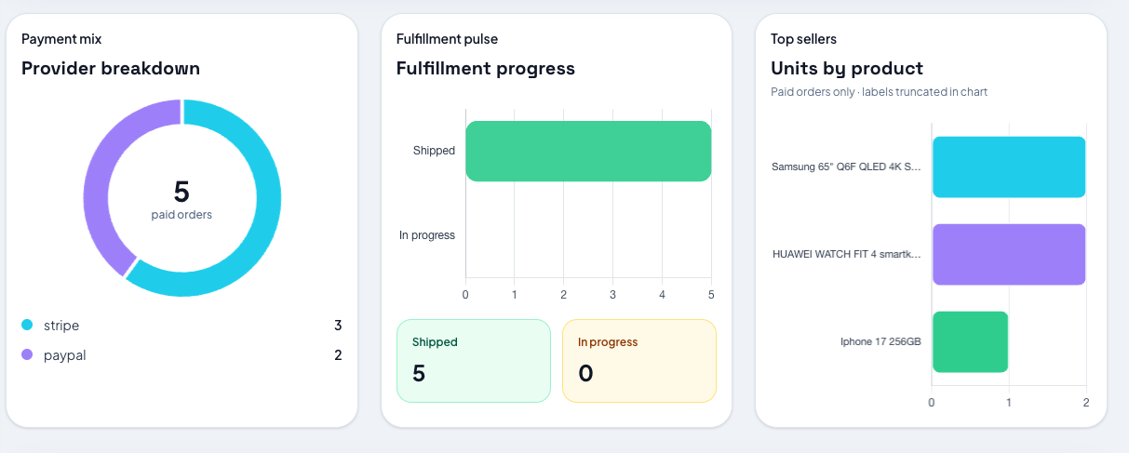The width and height of the screenshot is (1129, 453).
Task: Click the Units by product heading
Action: [846, 68]
